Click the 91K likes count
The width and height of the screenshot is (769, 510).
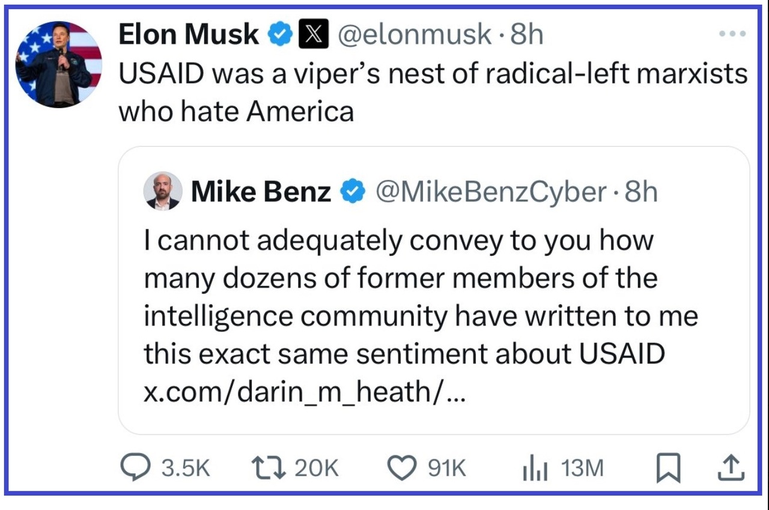[446, 468]
